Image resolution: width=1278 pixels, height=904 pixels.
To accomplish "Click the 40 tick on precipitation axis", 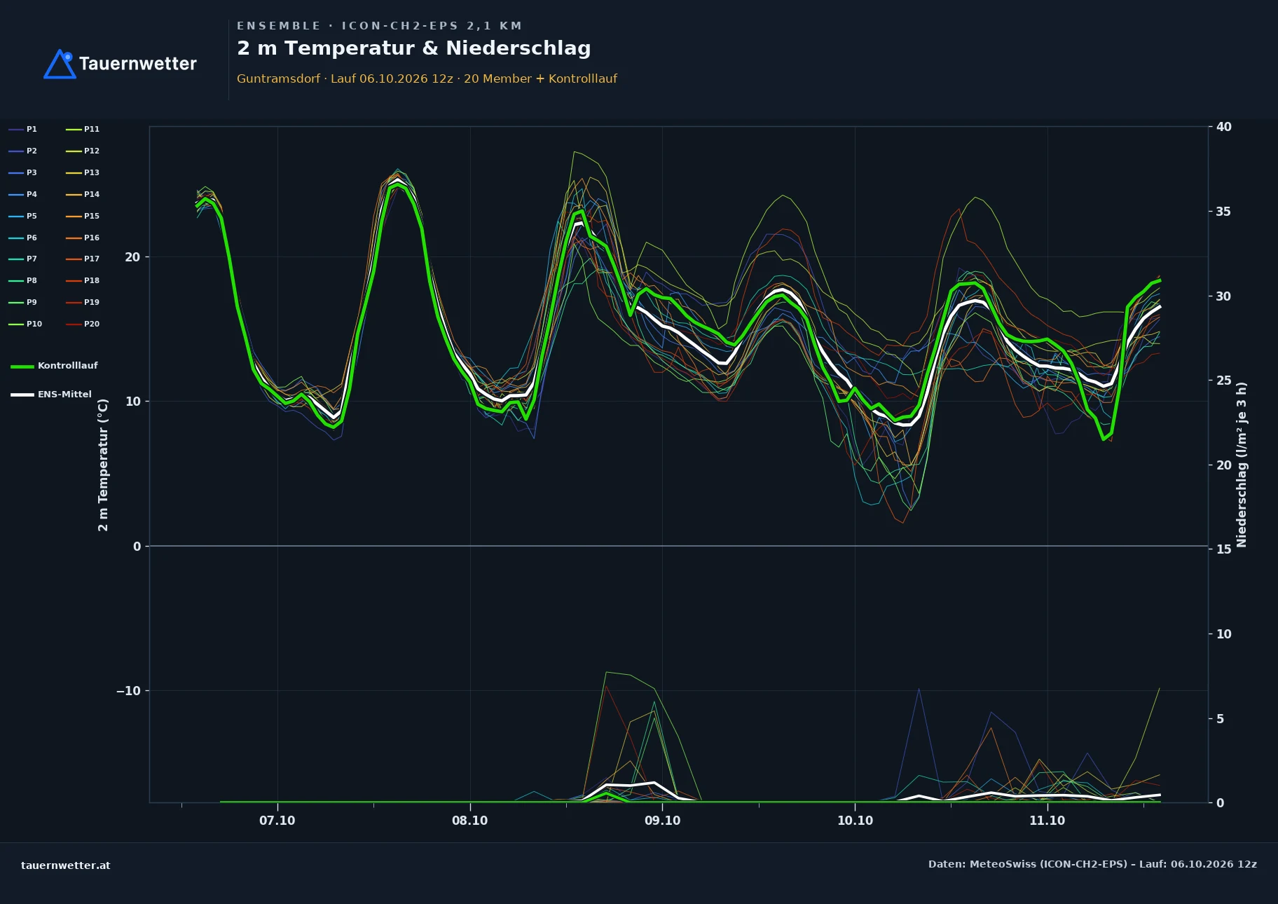I will pos(1223,127).
